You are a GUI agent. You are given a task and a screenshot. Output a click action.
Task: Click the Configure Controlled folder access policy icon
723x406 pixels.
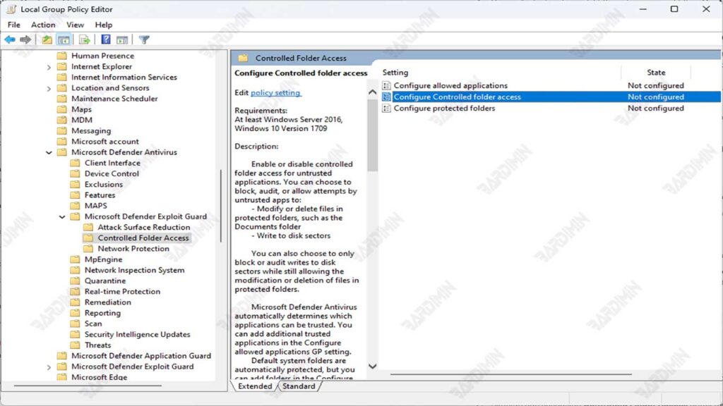pyautogui.click(x=386, y=97)
